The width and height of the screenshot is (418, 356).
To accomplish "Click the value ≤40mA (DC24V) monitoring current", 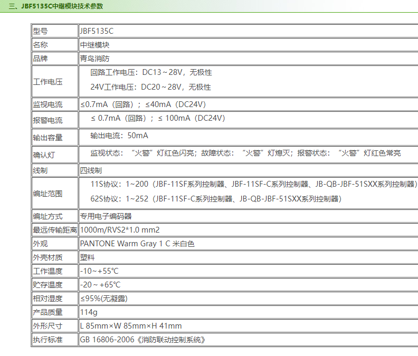I will [176, 104].
